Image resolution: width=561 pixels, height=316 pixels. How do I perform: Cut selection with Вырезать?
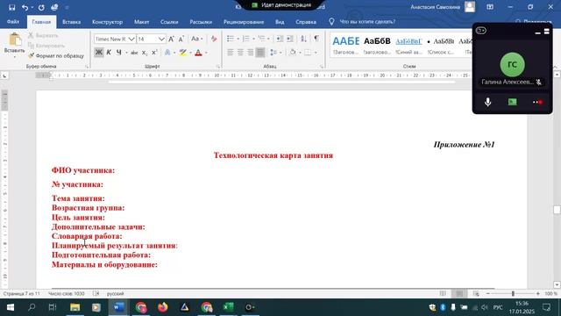(43, 35)
